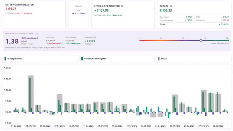Open the info icon next to Totaal heading
The image size is (233, 131).
[x=171, y=6]
